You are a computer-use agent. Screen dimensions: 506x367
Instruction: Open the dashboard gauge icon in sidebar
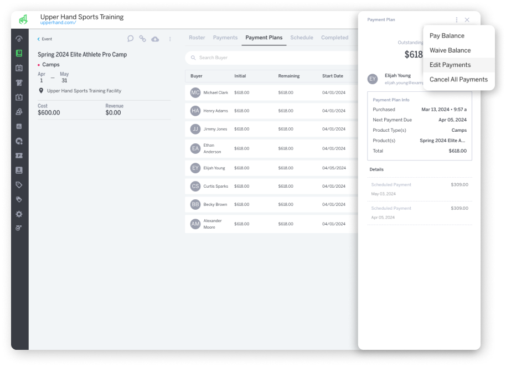(19, 39)
